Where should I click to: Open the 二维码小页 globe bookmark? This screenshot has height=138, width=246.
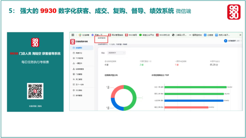[179, 35]
